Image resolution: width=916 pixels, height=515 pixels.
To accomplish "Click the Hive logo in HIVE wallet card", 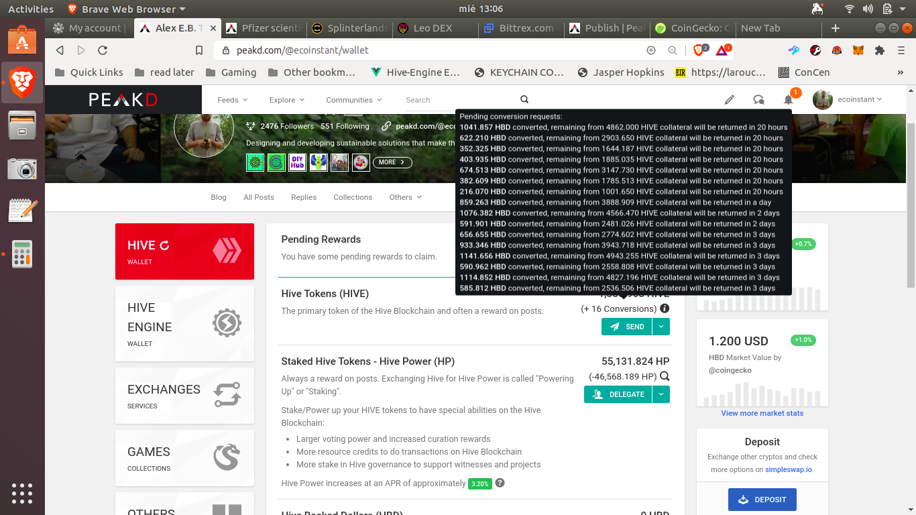I will pyautogui.click(x=227, y=251).
